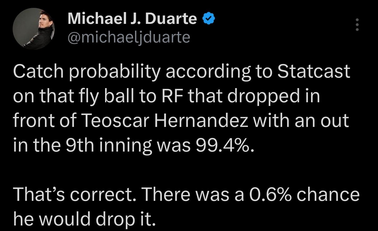Image resolution: width=378 pixels, height=231 pixels.
Task: Click the phrase "That's correct."
Action: tap(74, 194)
